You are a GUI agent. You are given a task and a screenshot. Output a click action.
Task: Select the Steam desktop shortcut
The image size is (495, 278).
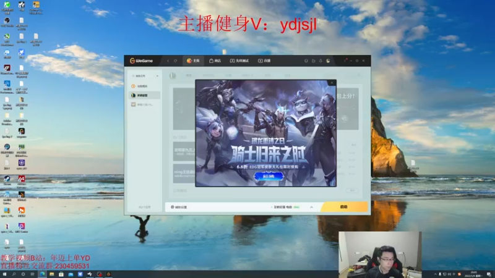pos(7,180)
